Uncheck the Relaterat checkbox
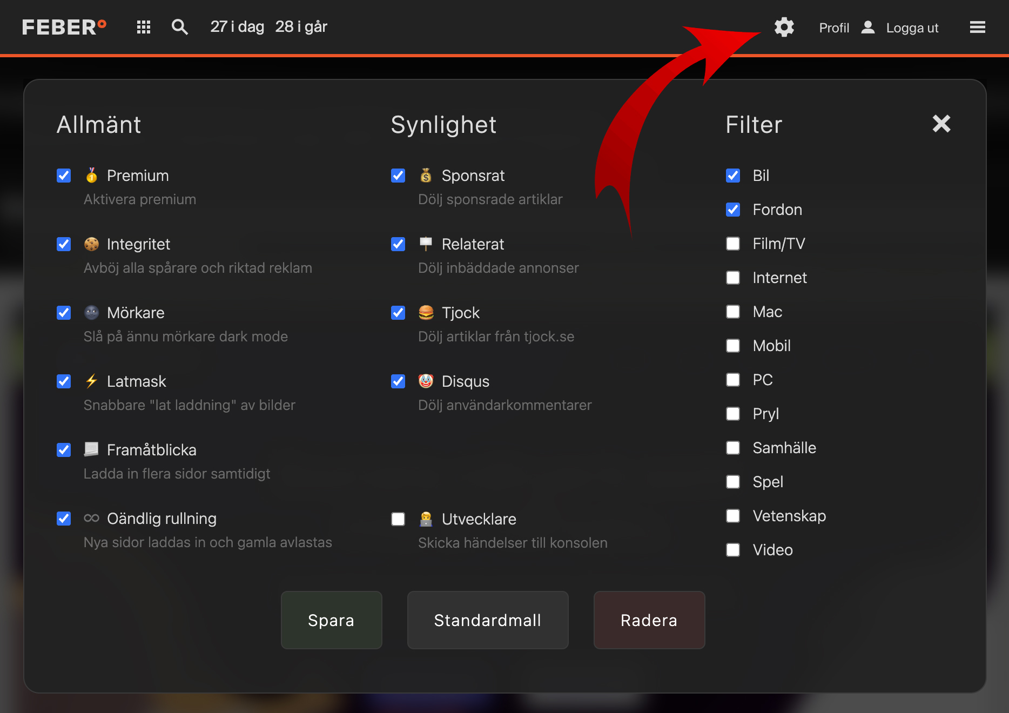 tap(398, 244)
